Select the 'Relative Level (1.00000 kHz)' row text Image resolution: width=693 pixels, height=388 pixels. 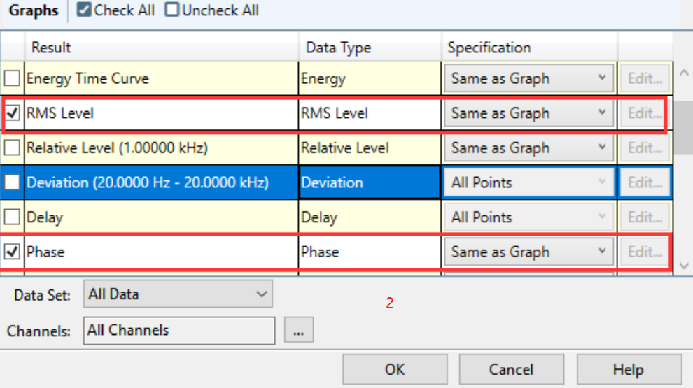point(117,148)
